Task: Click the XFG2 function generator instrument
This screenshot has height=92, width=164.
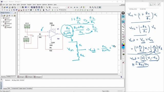Action: [27, 26]
